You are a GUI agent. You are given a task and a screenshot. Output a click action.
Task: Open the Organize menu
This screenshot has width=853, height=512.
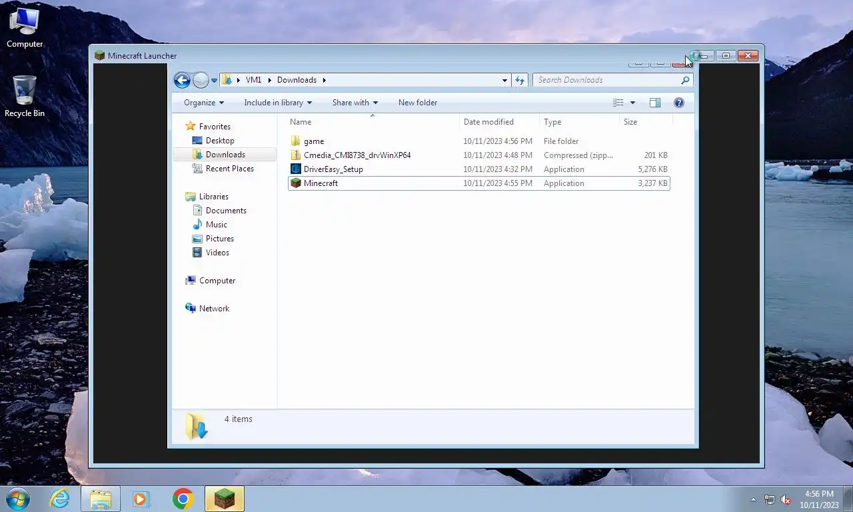(204, 103)
